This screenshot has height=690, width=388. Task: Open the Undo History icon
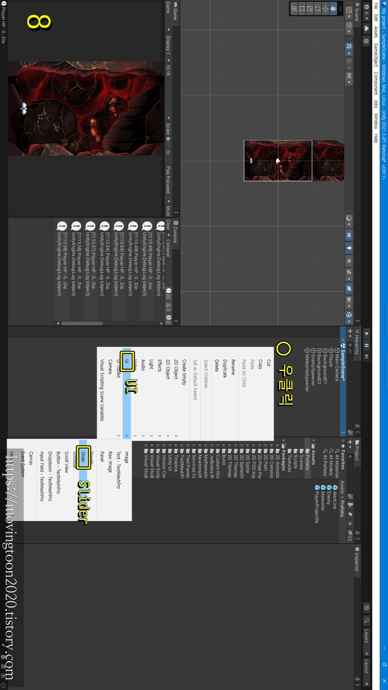point(366,608)
